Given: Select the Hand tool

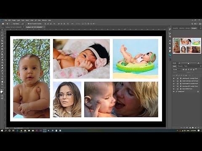Looking at the screenshot, I should click(x=2, y=81).
